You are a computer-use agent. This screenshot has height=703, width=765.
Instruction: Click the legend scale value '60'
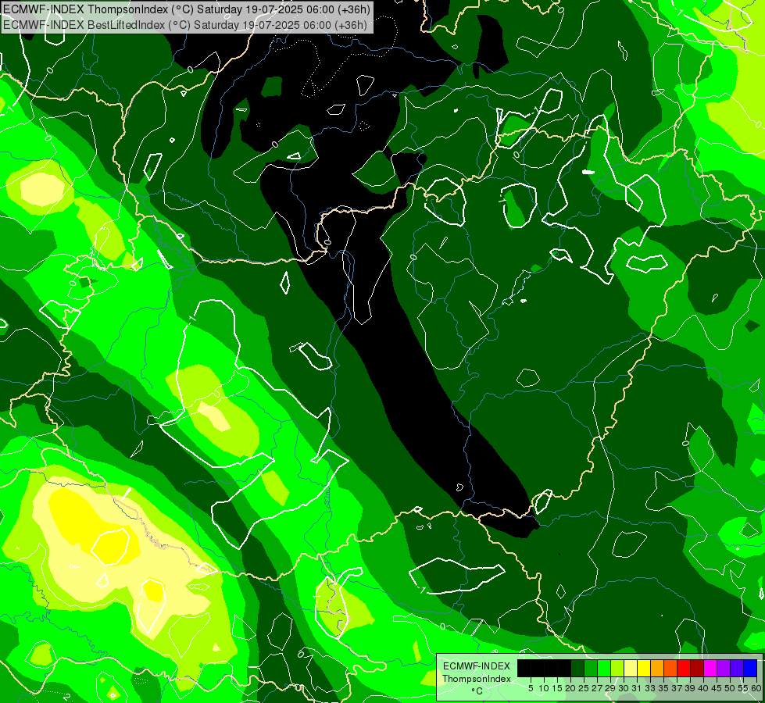click(756, 688)
